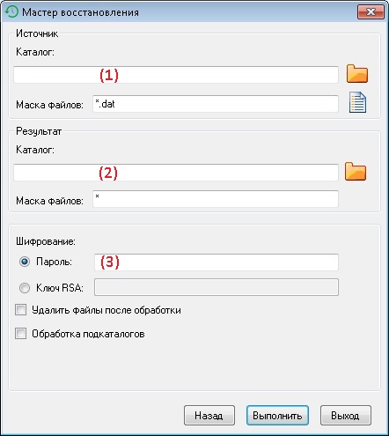The height and width of the screenshot is (436, 389).
Task: Focus the source Каталог path field
Action: tap(176, 75)
